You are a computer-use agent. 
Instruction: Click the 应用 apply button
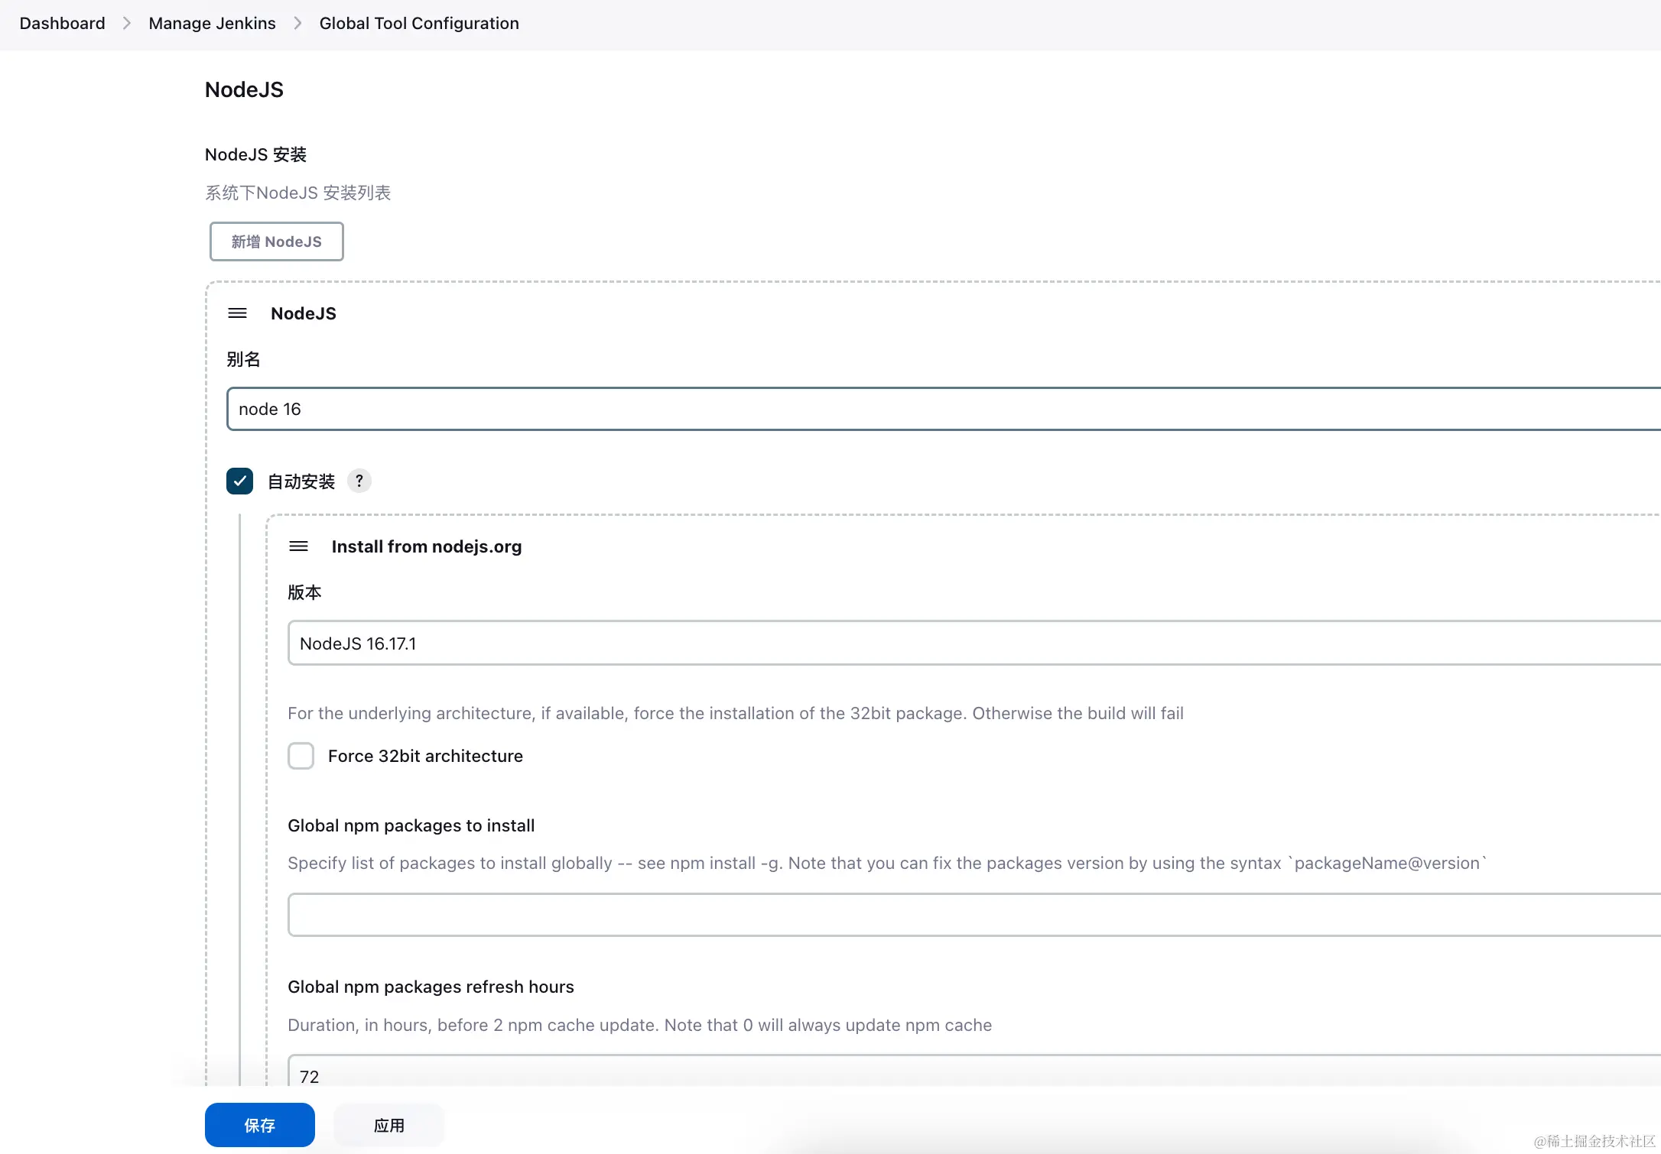[389, 1125]
